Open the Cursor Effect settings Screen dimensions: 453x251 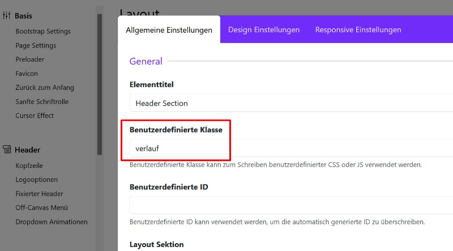point(35,116)
